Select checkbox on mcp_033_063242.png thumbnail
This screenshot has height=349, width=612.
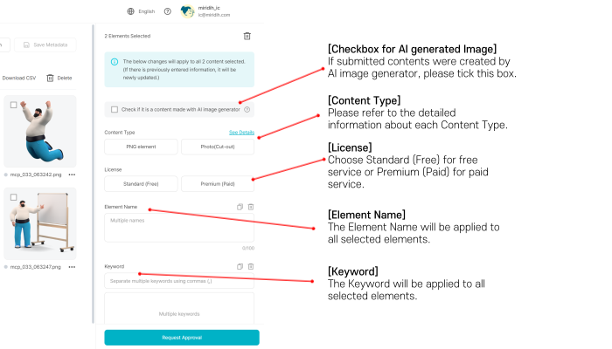13,105
